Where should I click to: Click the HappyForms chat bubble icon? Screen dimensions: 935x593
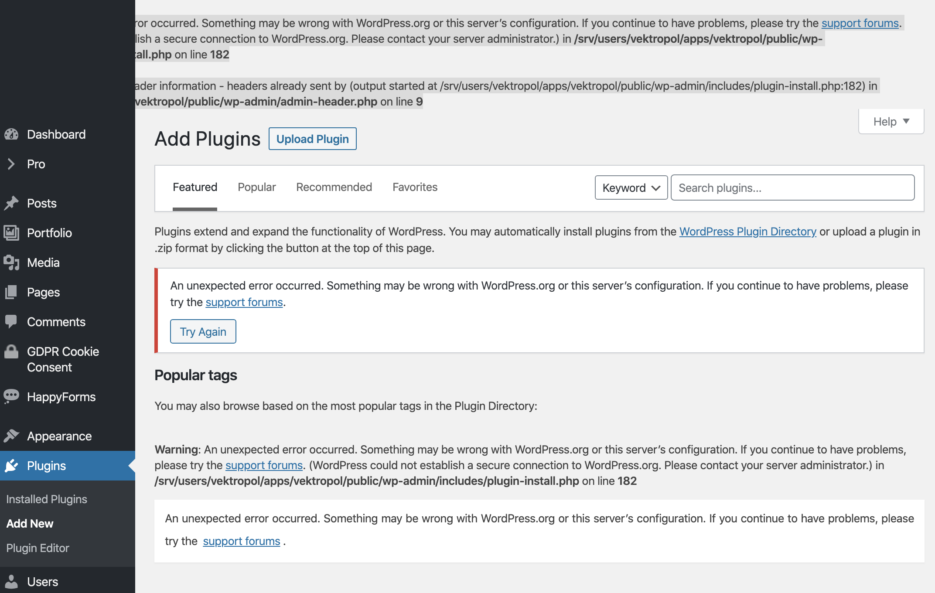pyautogui.click(x=11, y=396)
